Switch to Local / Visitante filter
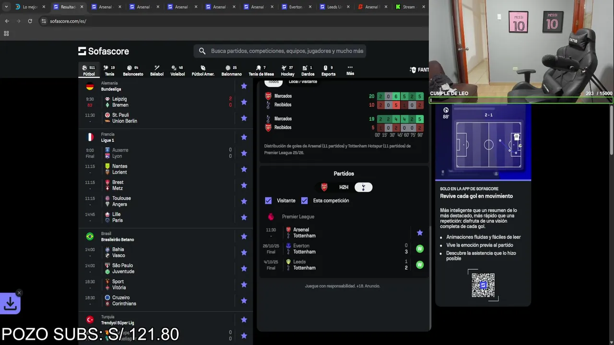Screen dimensions: 614x345 [303, 82]
